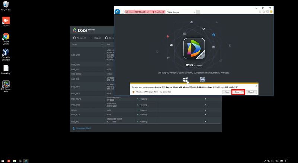Edit the MySQL row pencil icon

[205, 110]
